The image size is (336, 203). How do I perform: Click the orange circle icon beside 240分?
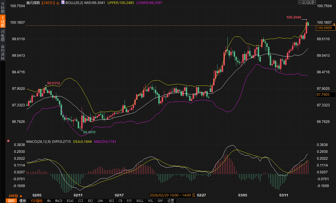pos(58,3)
